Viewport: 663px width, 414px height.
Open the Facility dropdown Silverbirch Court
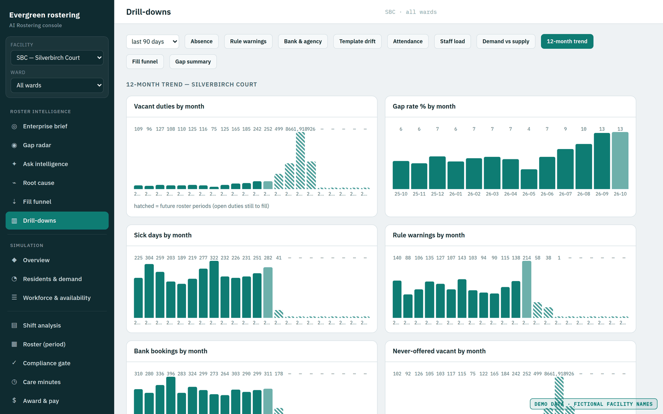pos(57,58)
